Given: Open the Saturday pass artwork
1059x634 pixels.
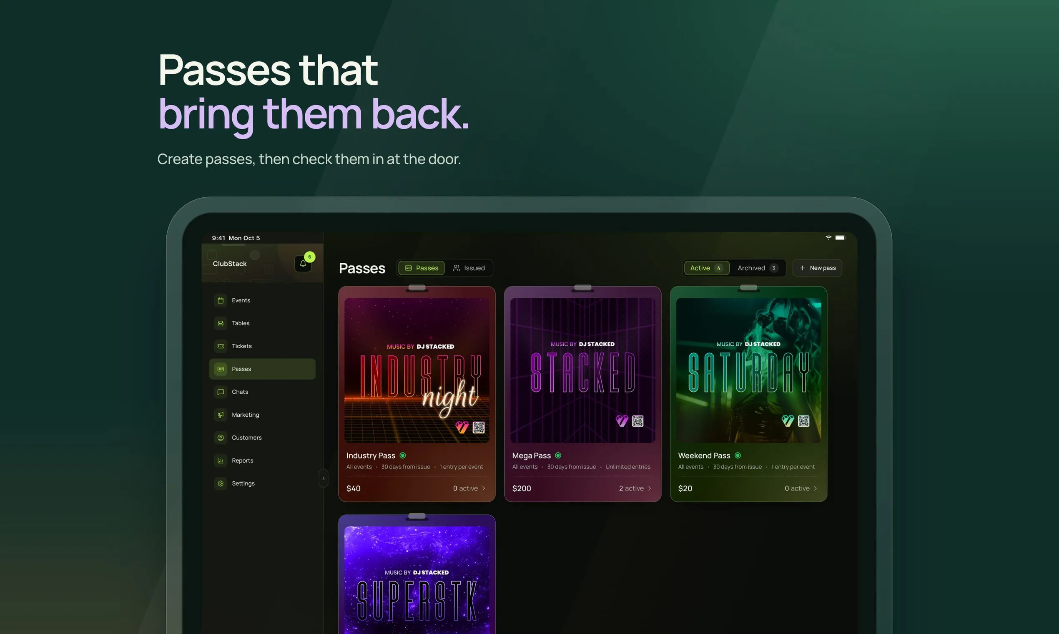Looking at the screenshot, I should coord(748,370).
